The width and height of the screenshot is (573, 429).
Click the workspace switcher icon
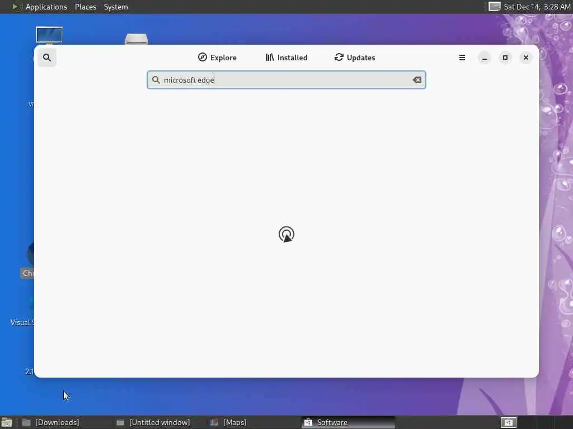(x=508, y=422)
